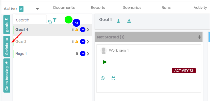Image resolution: width=210 pixels, height=101 pixels.
Task: Switch to the Scenarios tab
Action: pos(132,8)
